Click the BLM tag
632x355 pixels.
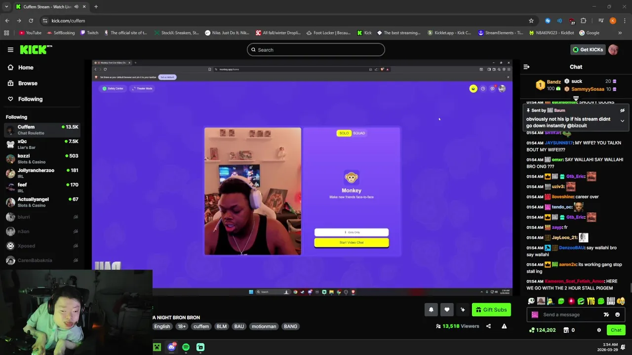coord(222,326)
